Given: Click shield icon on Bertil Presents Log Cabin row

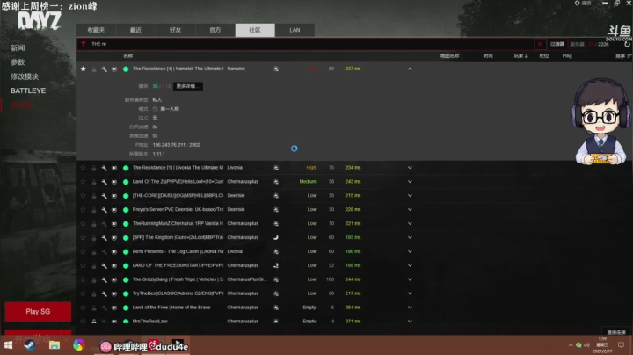Looking at the screenshot, I should [x=114, y=252].
